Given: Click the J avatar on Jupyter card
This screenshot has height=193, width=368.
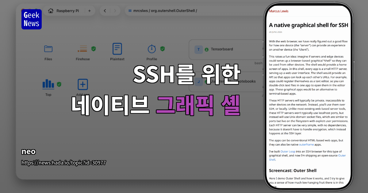Looking at the screenshot, I should (198, 81).
